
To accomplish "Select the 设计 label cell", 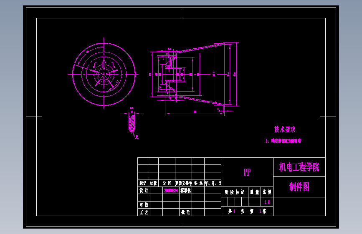I will click(x=144, y=190).
